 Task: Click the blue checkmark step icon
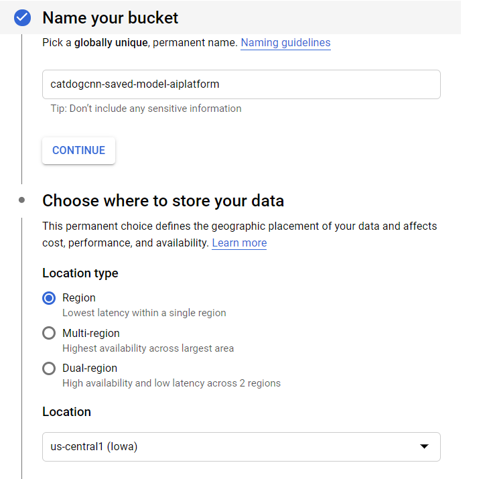point(23,17)
